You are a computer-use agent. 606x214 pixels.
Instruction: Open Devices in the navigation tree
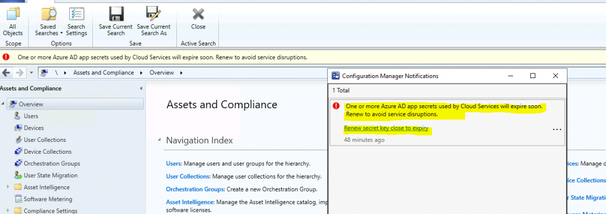click(34, 128)
